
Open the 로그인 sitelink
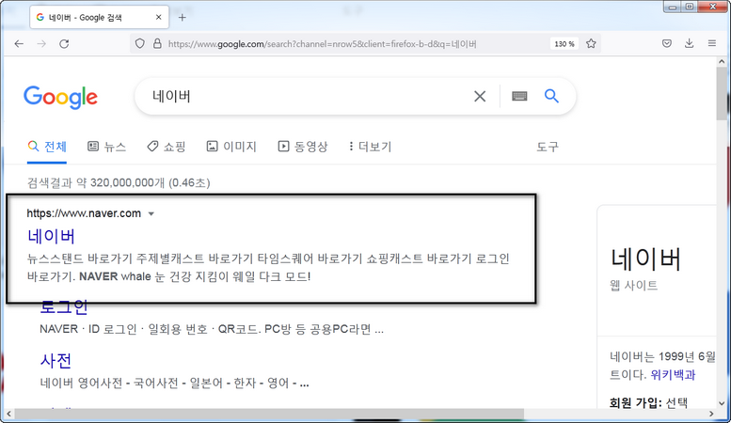click(64, 308)
